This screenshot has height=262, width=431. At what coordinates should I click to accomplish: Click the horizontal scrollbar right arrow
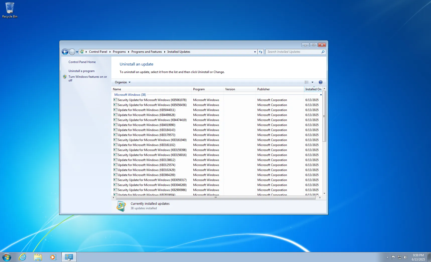tap(320, 197)
